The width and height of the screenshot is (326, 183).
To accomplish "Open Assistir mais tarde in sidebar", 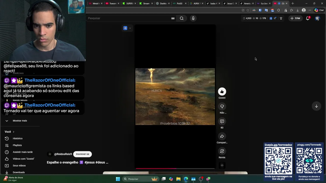I will click(23, 152).
